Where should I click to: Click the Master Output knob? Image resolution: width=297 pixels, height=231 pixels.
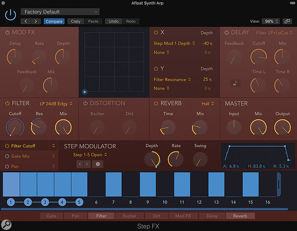283,127
